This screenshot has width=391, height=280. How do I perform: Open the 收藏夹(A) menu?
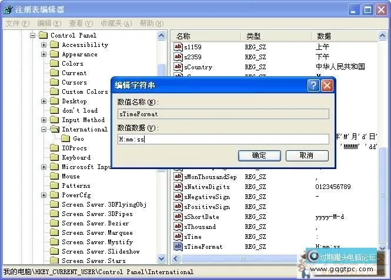click(116, 23)
